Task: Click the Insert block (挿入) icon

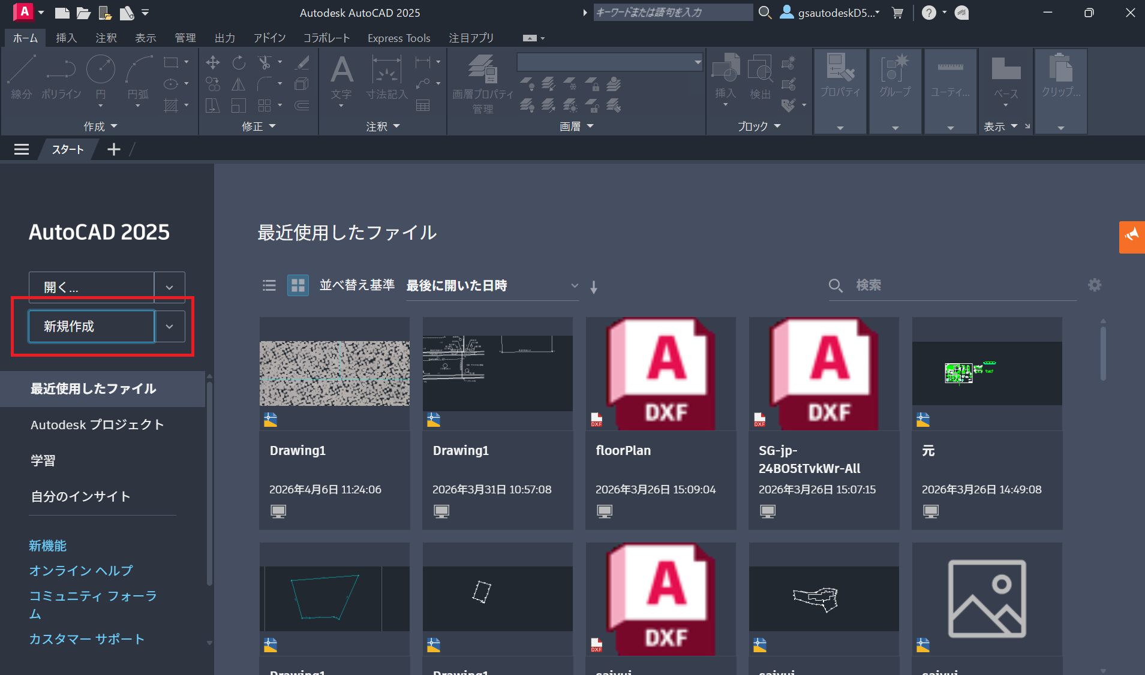Action: (725, 70)
